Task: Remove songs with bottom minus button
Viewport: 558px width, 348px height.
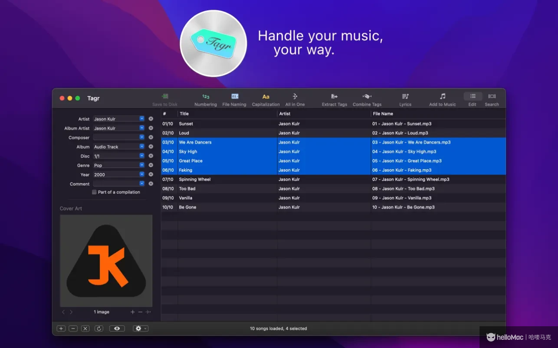Action: 73,328
